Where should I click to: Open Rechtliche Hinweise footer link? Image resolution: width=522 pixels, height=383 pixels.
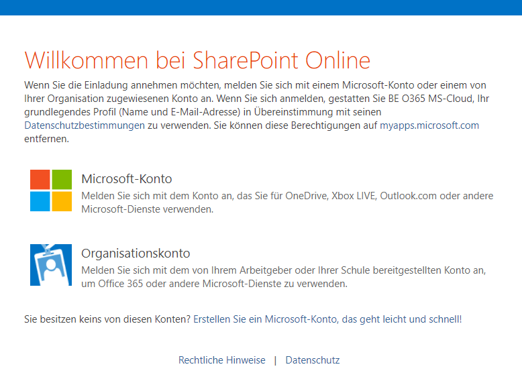222,360
